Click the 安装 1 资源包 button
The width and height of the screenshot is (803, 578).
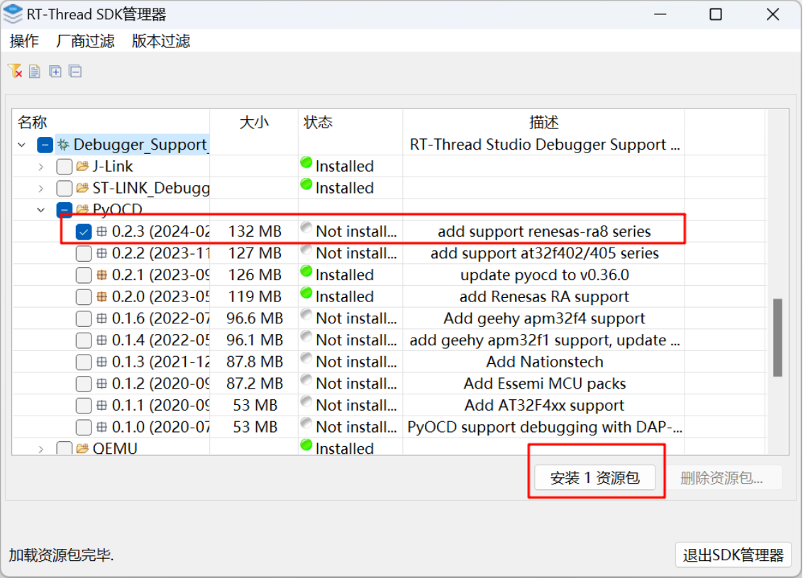tap(594, 478)
